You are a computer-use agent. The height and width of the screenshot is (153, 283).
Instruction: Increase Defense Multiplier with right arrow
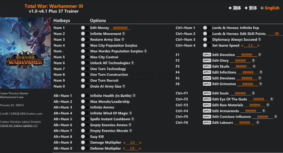pos(140,148)
